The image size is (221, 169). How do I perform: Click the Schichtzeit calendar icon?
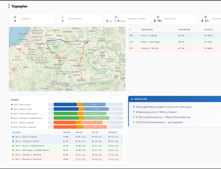(206, 17)
